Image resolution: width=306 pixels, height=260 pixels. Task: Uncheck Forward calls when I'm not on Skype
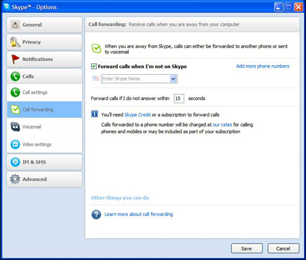[x=94, y=66]
